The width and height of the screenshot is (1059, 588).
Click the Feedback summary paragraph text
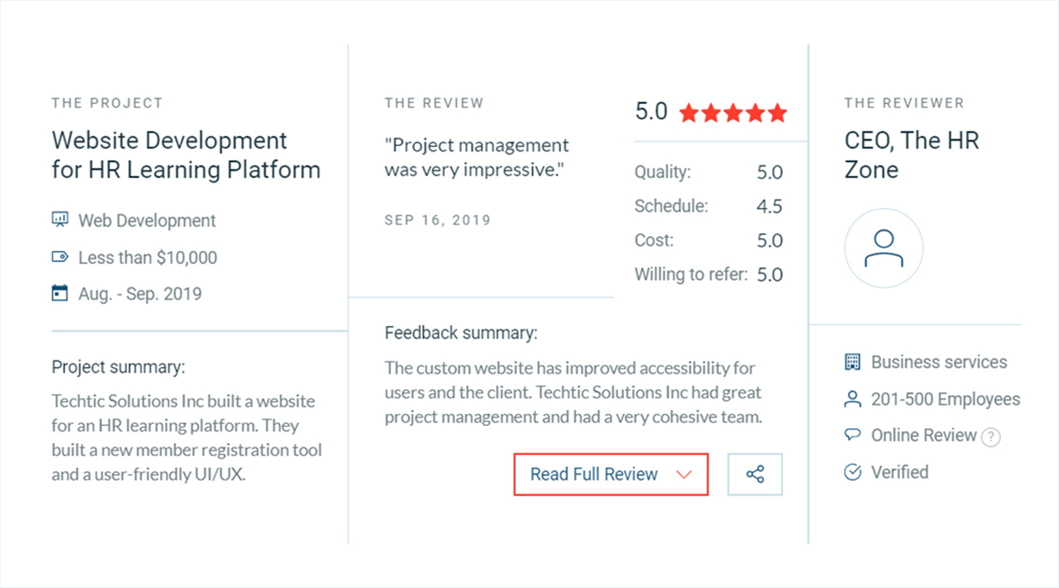coord(572,393)
